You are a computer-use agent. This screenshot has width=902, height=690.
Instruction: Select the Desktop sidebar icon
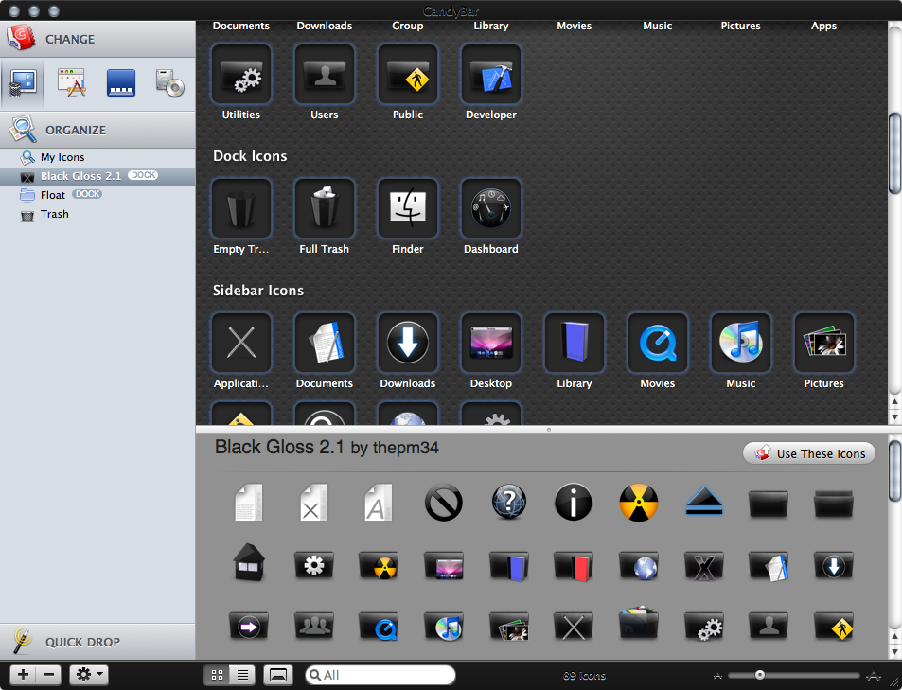click(x=490, y=343)
